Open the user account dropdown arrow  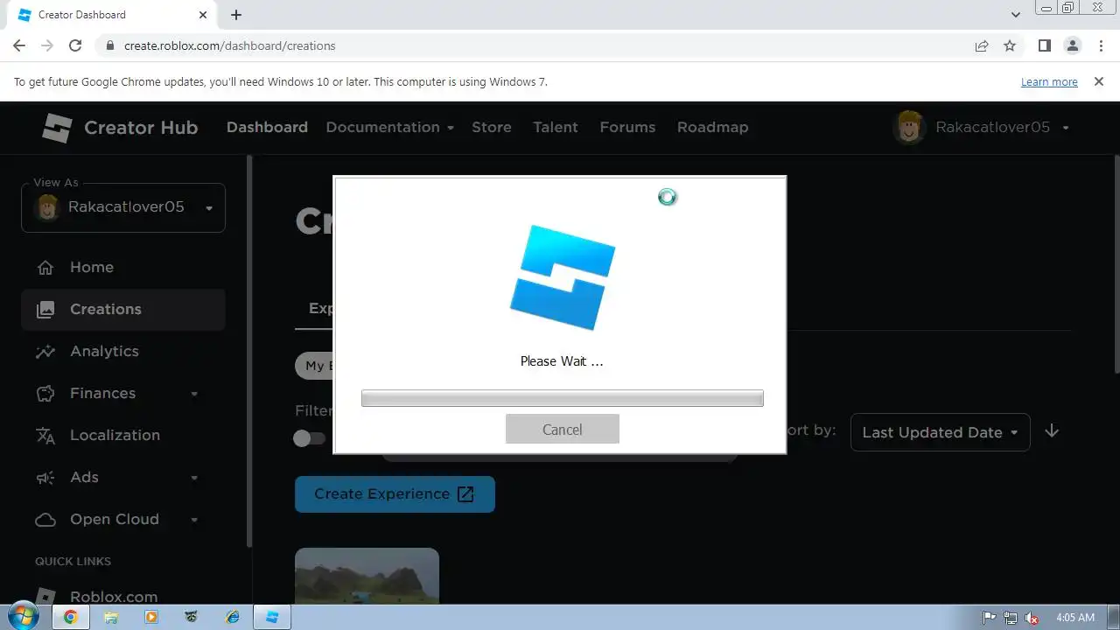[x=1066, y=128]
